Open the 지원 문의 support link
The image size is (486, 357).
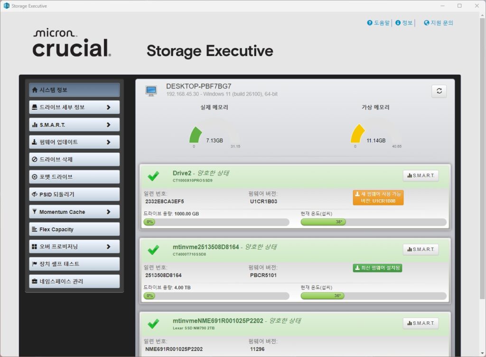click(442, 23)
